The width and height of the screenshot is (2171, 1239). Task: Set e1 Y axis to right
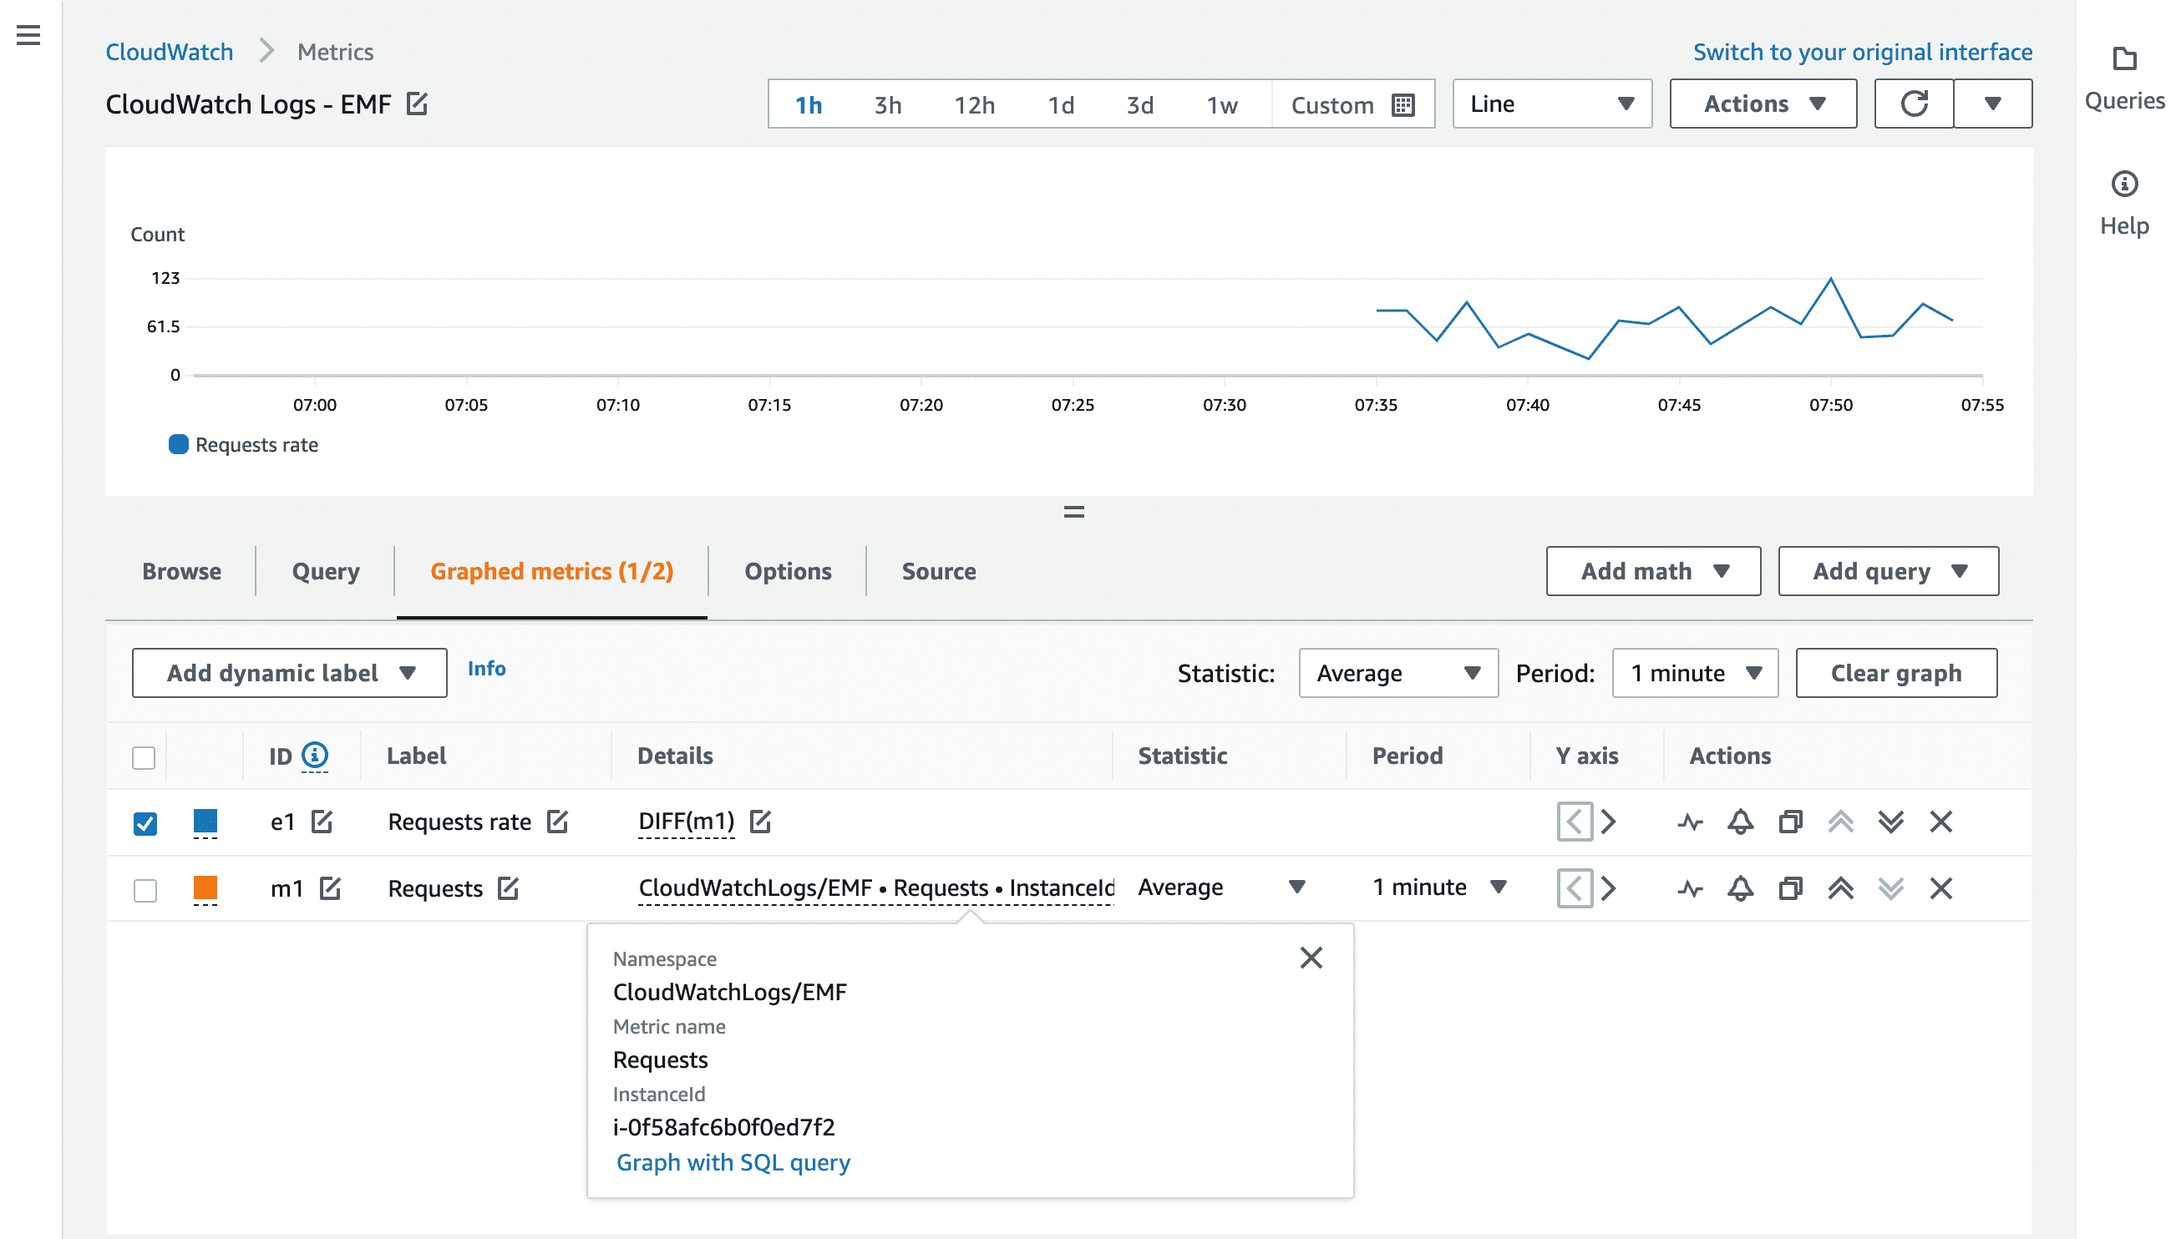(1608, 822)
